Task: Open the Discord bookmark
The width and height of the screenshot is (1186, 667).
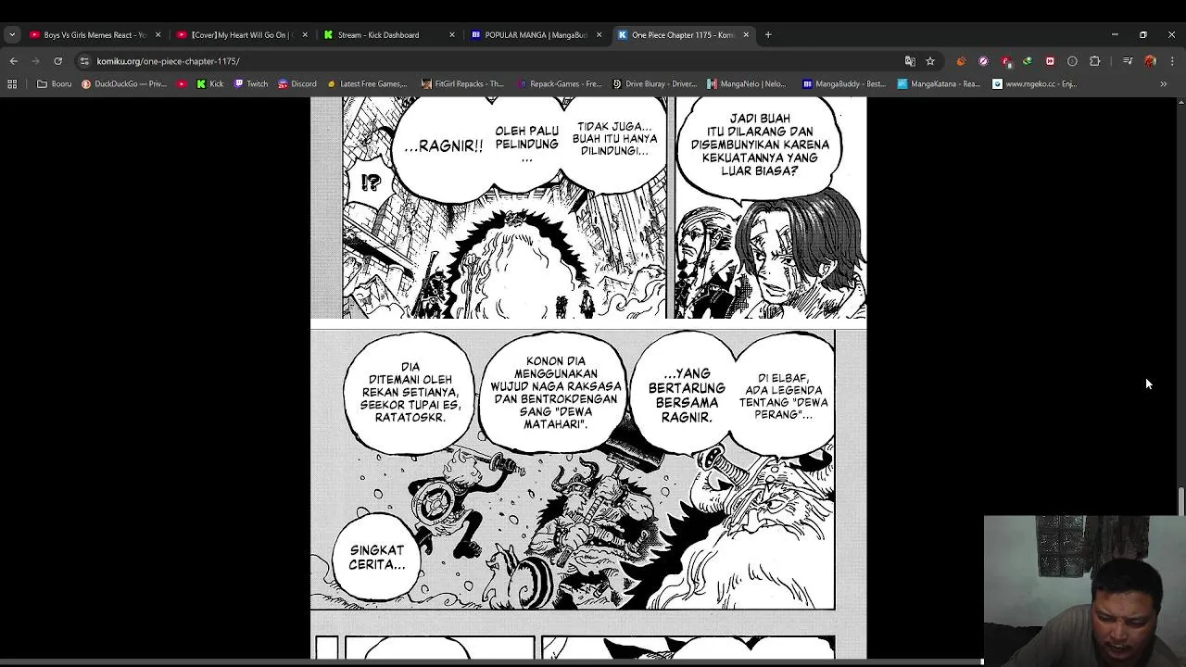Action: [296, 83]
